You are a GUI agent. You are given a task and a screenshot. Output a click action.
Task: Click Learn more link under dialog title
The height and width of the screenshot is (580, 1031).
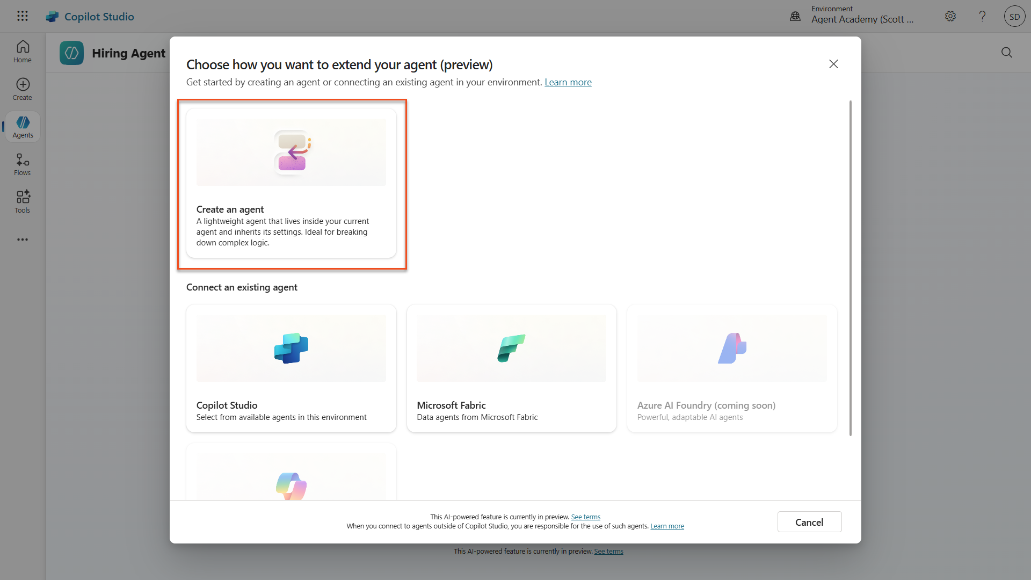[568, 82]
